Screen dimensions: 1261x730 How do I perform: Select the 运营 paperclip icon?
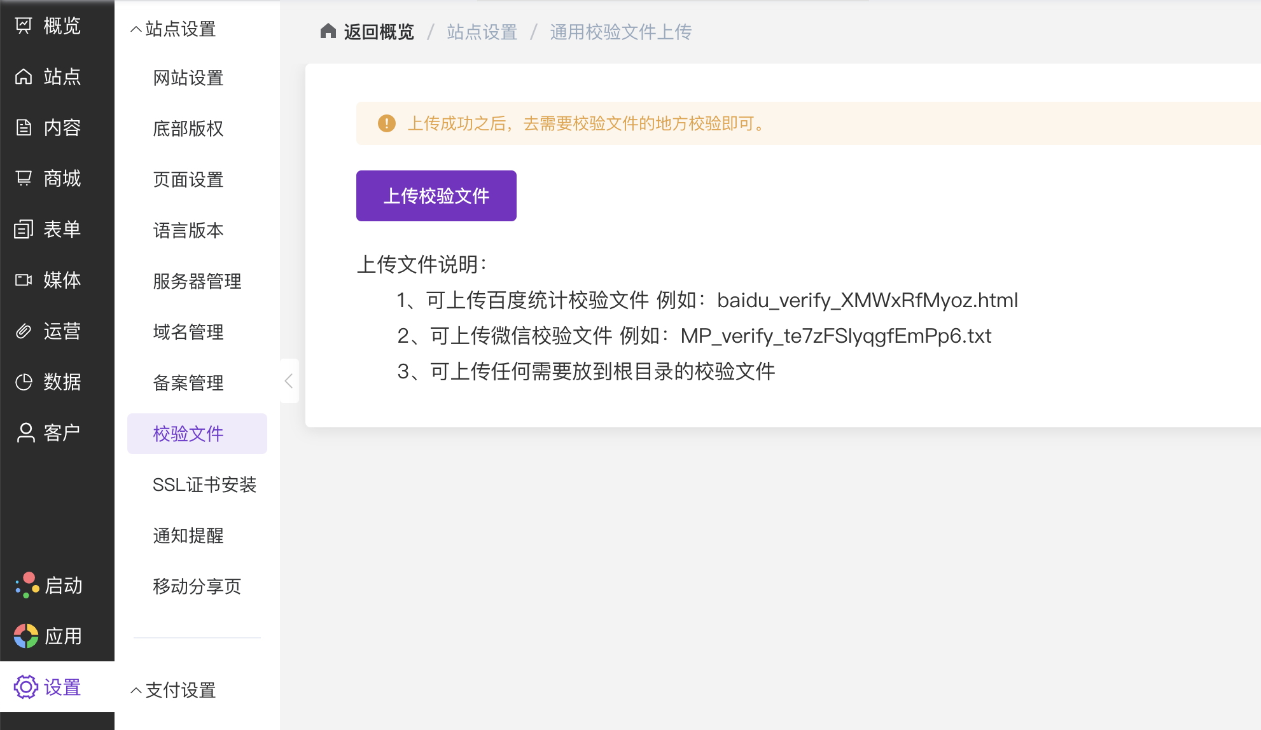coord(24,331)
